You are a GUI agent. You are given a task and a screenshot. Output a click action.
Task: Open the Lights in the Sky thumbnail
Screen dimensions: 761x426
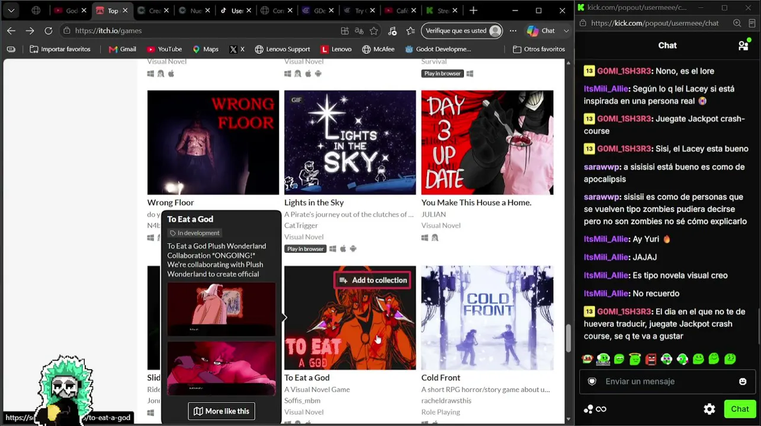tap(350, 143)
